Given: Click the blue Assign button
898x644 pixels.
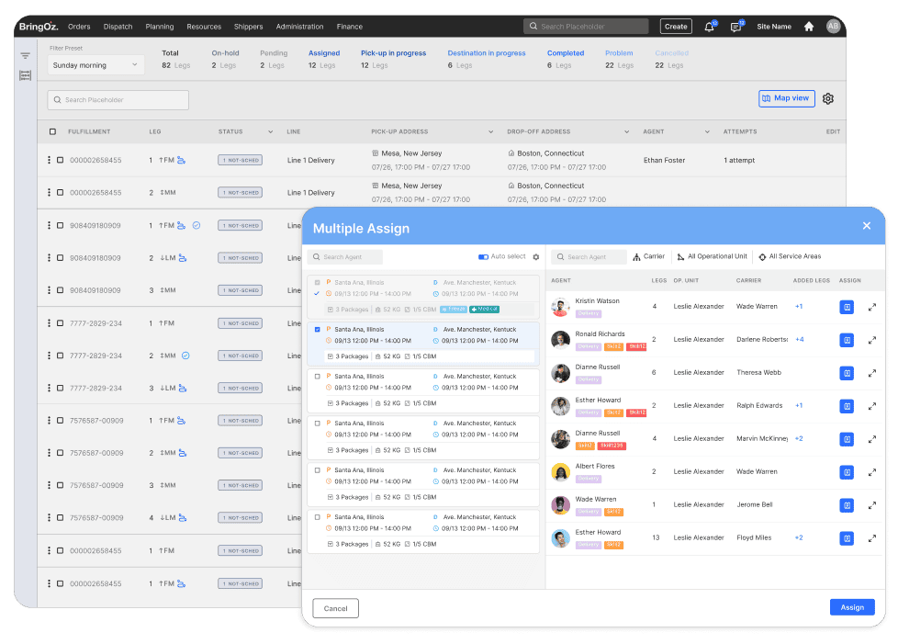Looking at the screenshot, I should tap(852, 607).
